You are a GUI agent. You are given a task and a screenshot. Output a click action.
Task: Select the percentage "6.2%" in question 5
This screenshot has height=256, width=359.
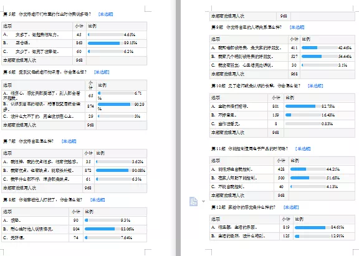(128, 52)
